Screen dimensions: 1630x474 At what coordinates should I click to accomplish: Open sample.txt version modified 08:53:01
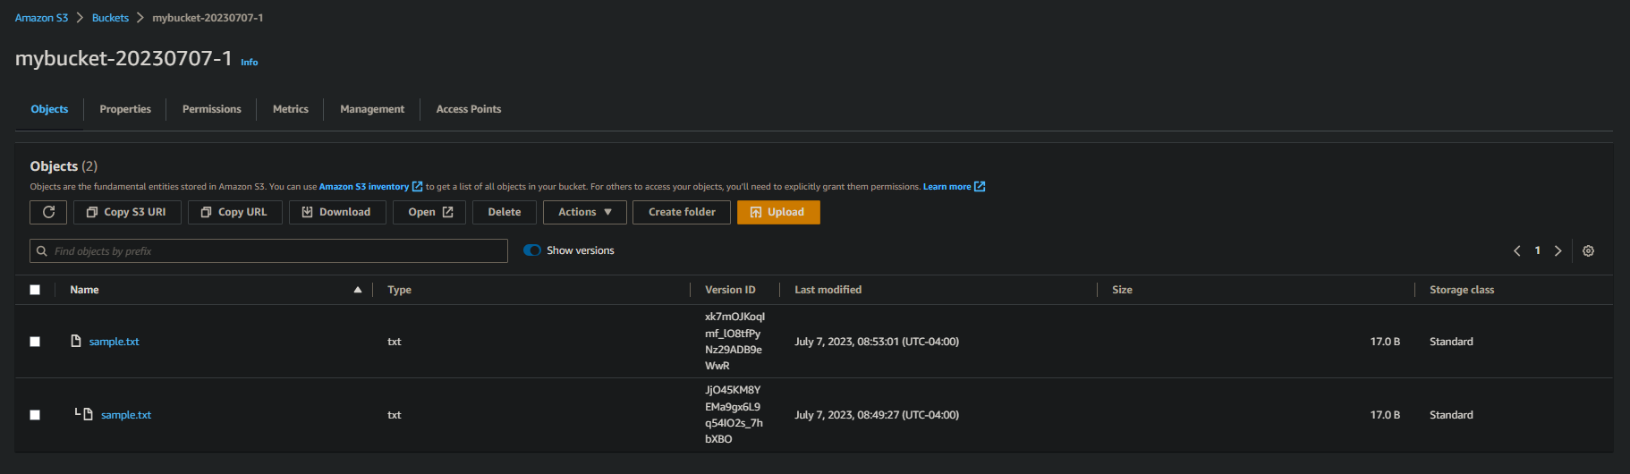click(x=114, y=342)
